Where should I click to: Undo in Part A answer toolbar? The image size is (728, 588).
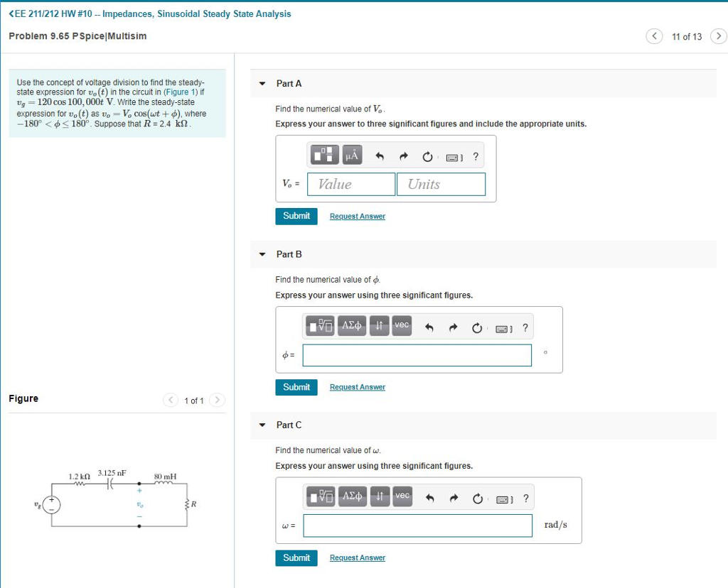(x=380, y=156)
